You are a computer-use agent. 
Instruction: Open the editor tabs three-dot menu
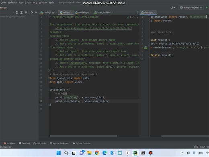pos(137,12)
